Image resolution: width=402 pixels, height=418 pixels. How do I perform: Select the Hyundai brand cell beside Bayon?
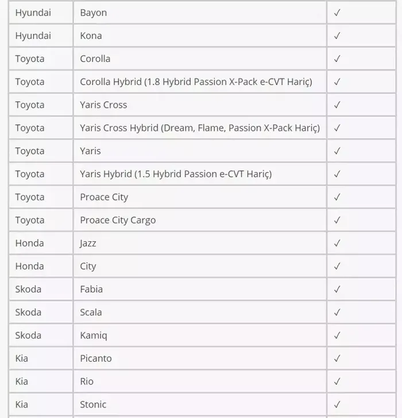coord(41,13)
